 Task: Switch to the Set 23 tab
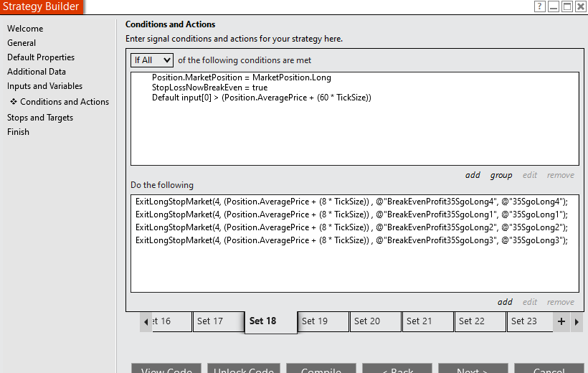click(x=530, y=321)
